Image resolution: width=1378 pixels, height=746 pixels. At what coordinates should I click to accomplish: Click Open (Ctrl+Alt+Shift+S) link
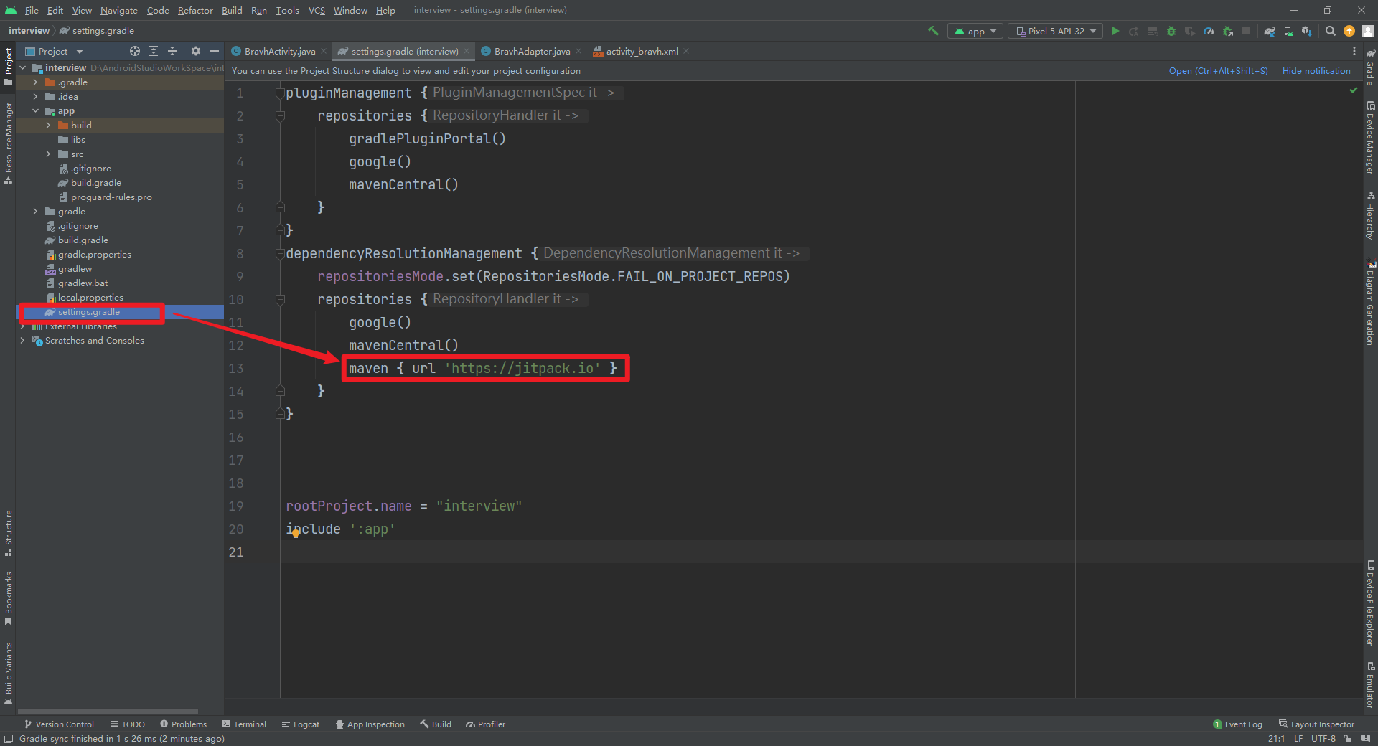point(1218,71)
